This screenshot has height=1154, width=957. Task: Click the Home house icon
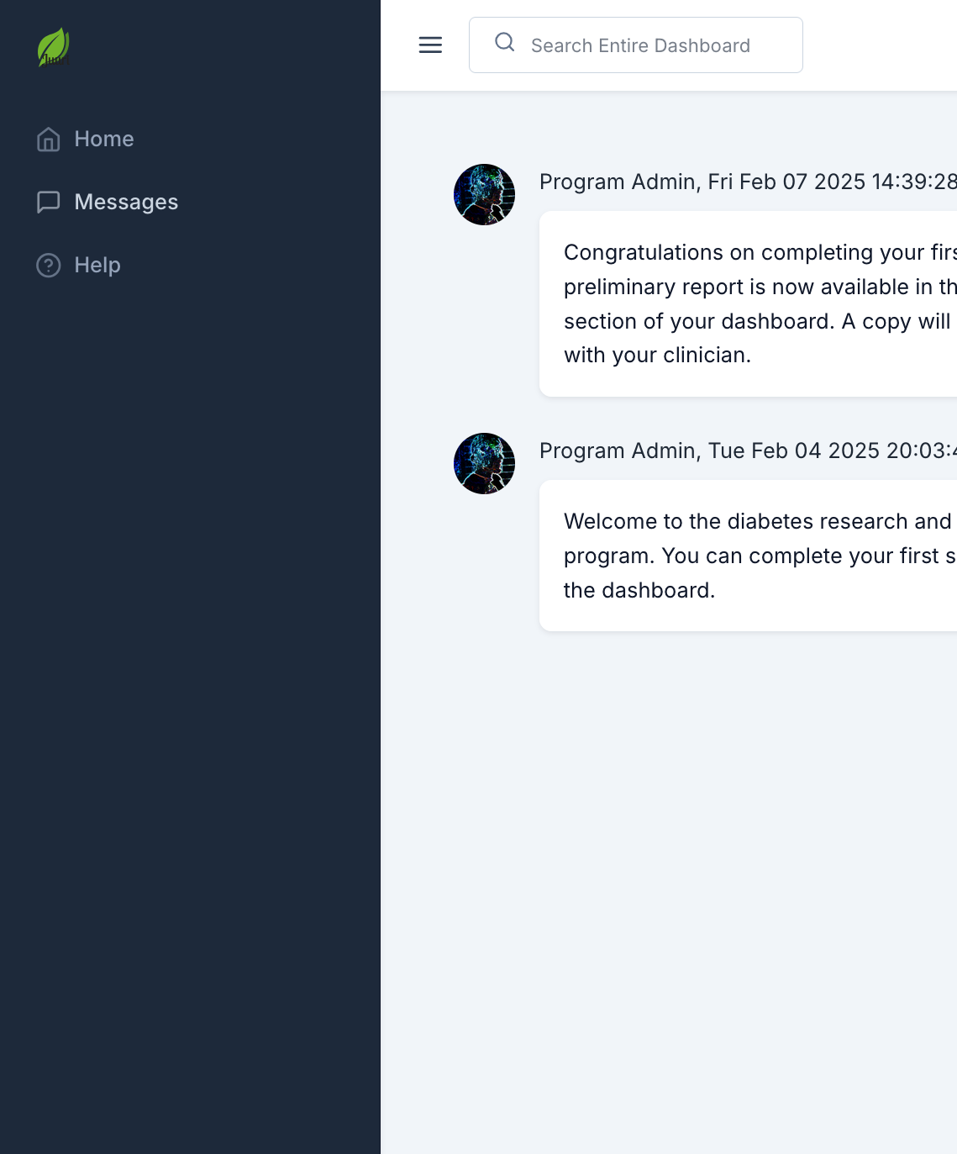click(49, 139)
